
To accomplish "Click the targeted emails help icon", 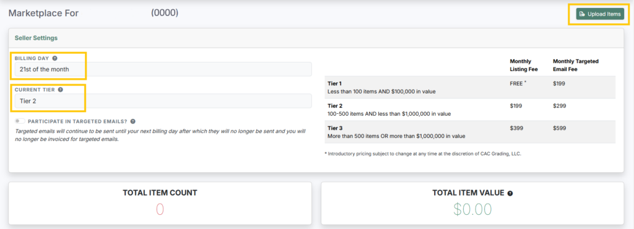I will 132,121.
